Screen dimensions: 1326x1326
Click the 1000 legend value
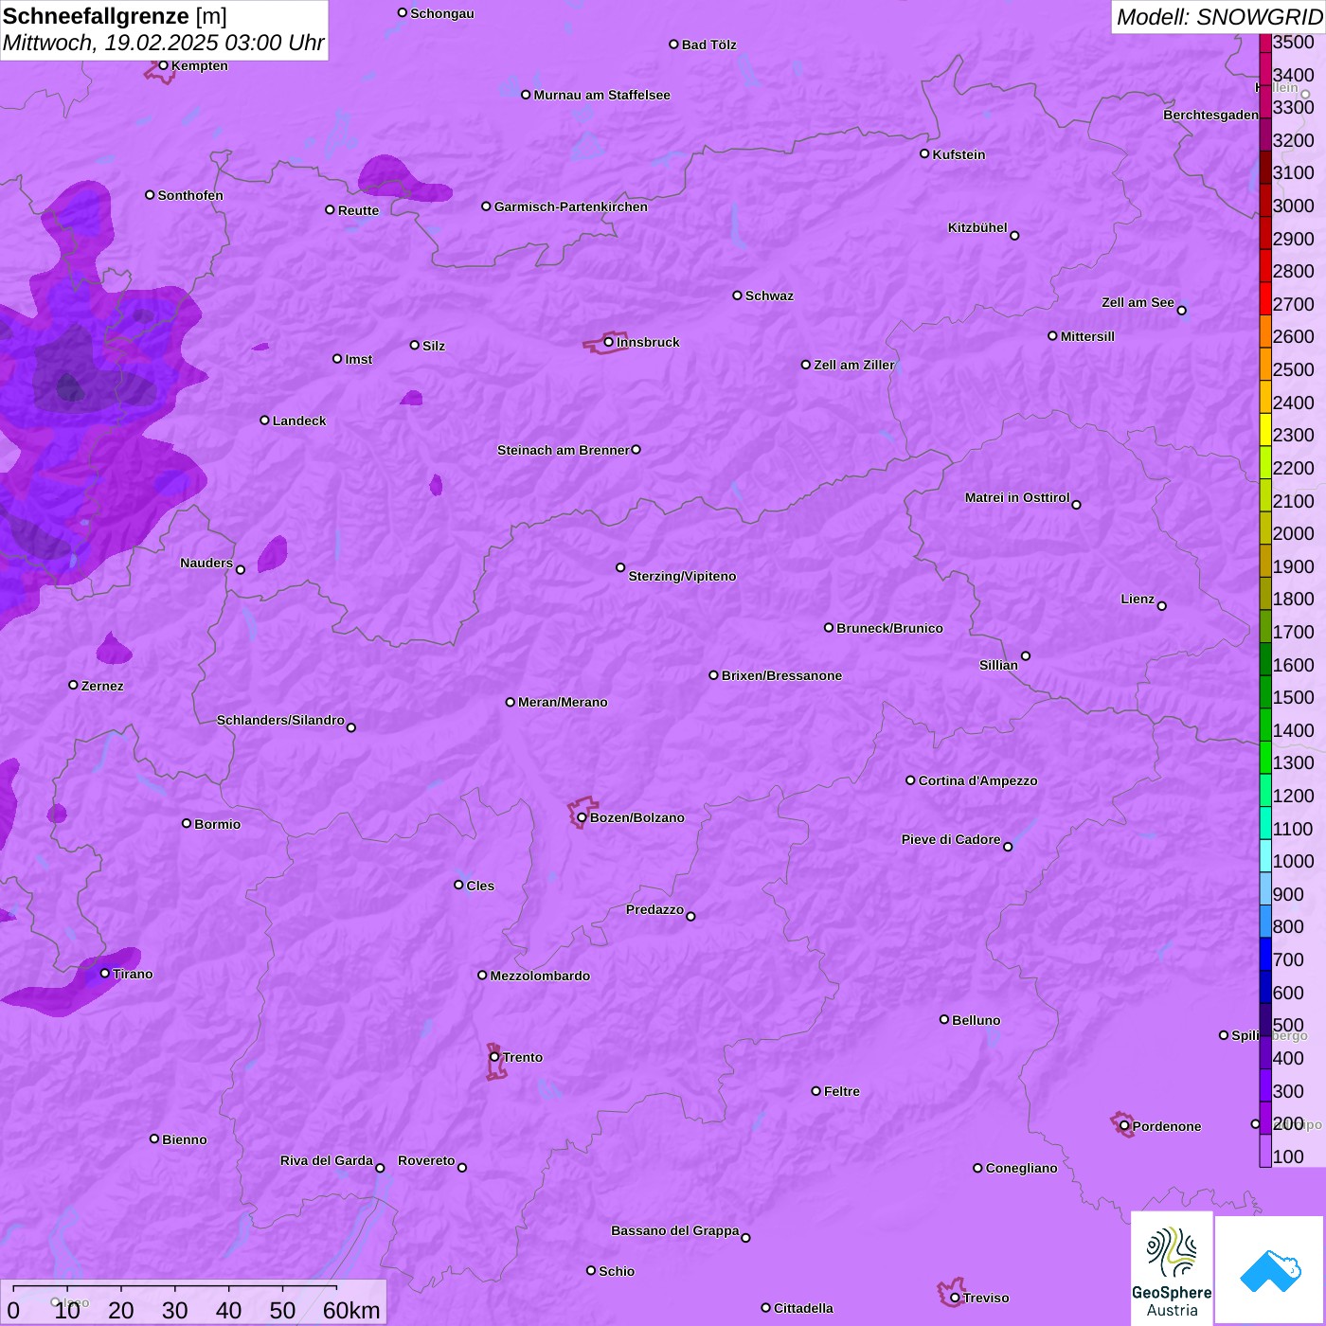tap(1294, 861)
